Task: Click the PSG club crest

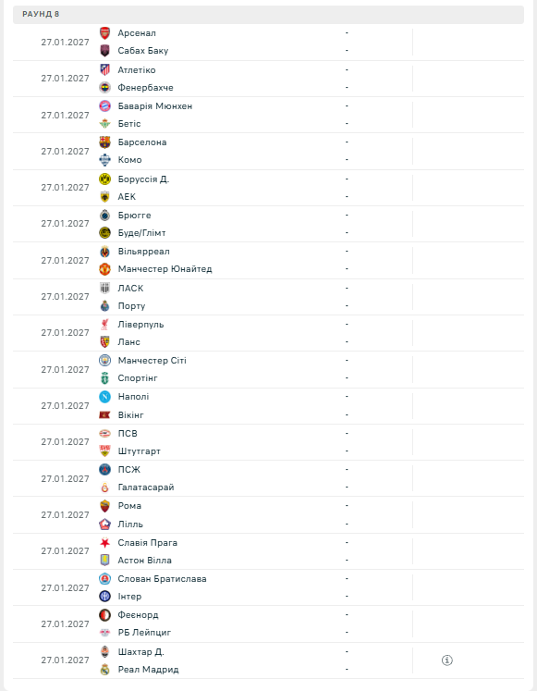Action: tap(104, 470)
